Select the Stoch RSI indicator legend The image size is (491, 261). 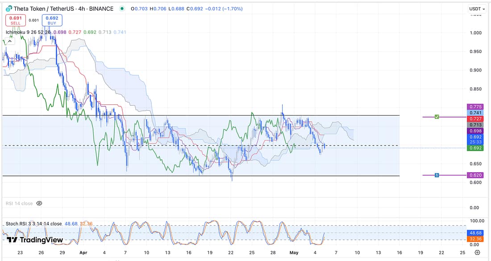click(x=33, y=224)
